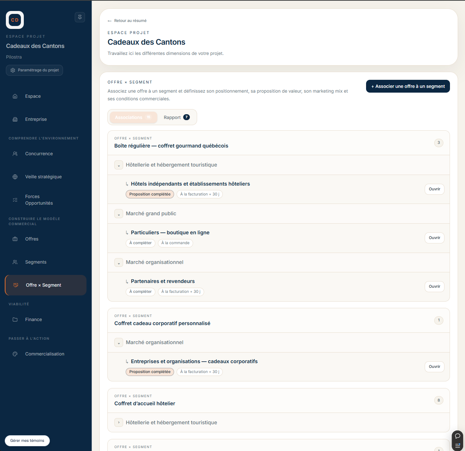Viewport: 465px width, 451px height.
Task: Click count badge 3 on Boîte régulière
Action: pyautogui.click(x=439, y=143)
